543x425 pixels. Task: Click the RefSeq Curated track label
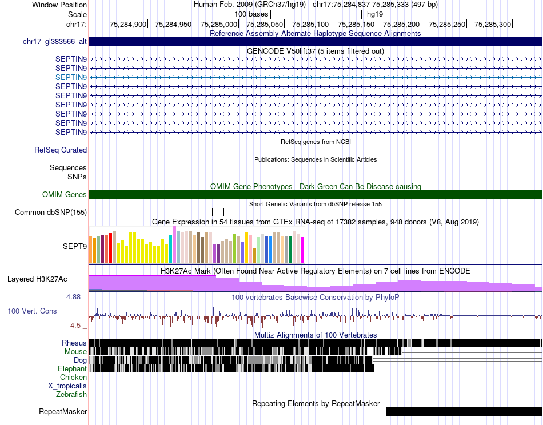tap(61, 150)
